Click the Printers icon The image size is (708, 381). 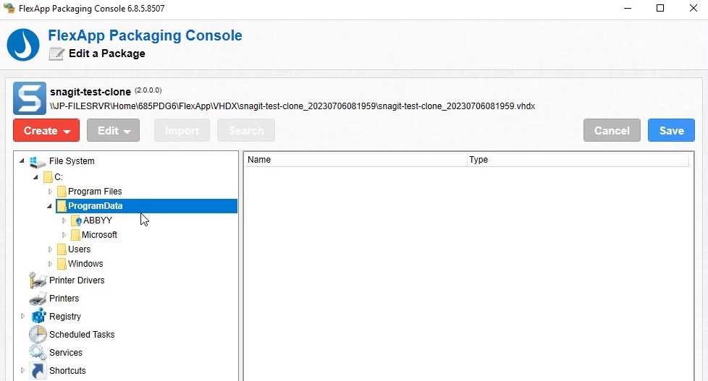[x=38, y=298]
